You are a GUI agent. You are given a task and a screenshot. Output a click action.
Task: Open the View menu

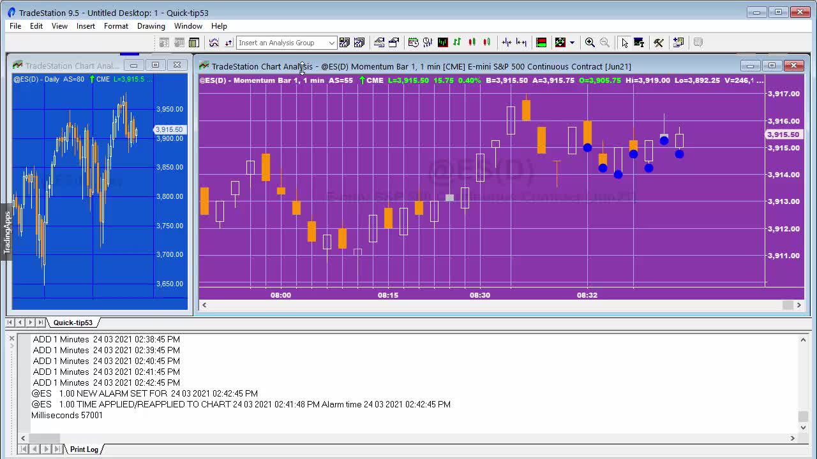coord(59,26)
